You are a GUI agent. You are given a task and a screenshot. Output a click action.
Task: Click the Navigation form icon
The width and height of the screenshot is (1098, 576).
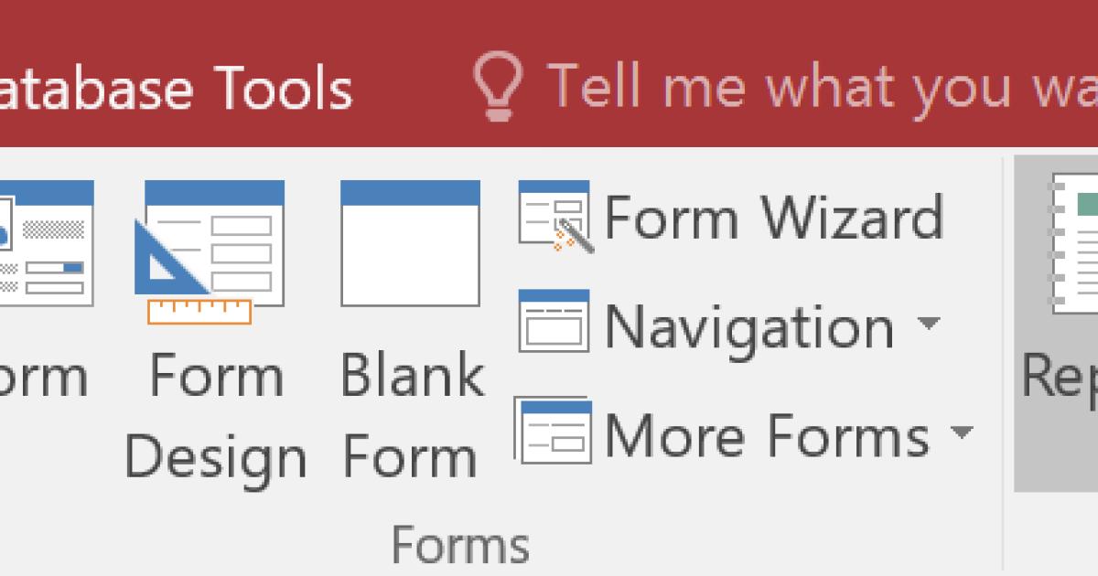tap(554, 321)
